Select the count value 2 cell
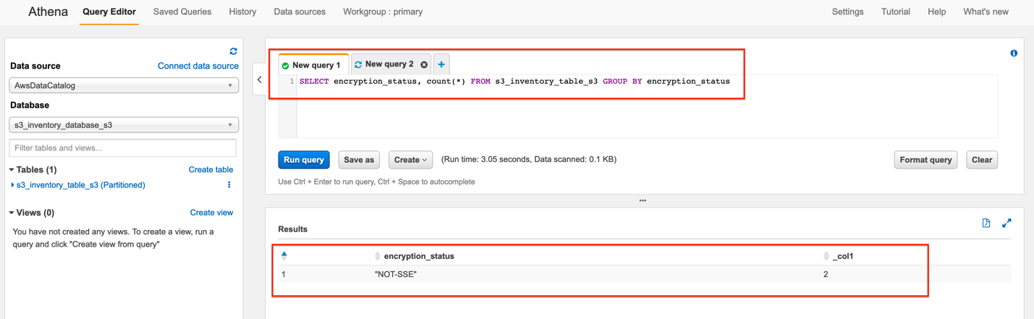This screenshot has width=1034, height=319. 826,275
